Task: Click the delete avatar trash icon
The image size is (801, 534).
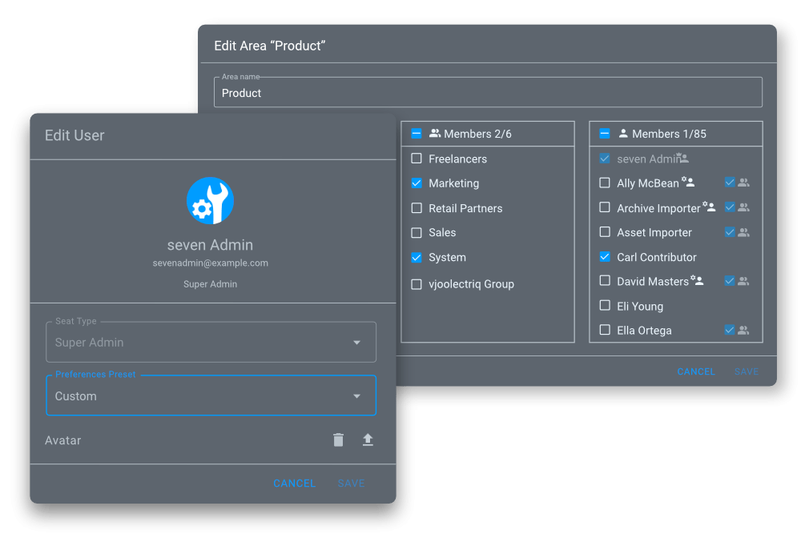Action: click(x=338, y=440)
